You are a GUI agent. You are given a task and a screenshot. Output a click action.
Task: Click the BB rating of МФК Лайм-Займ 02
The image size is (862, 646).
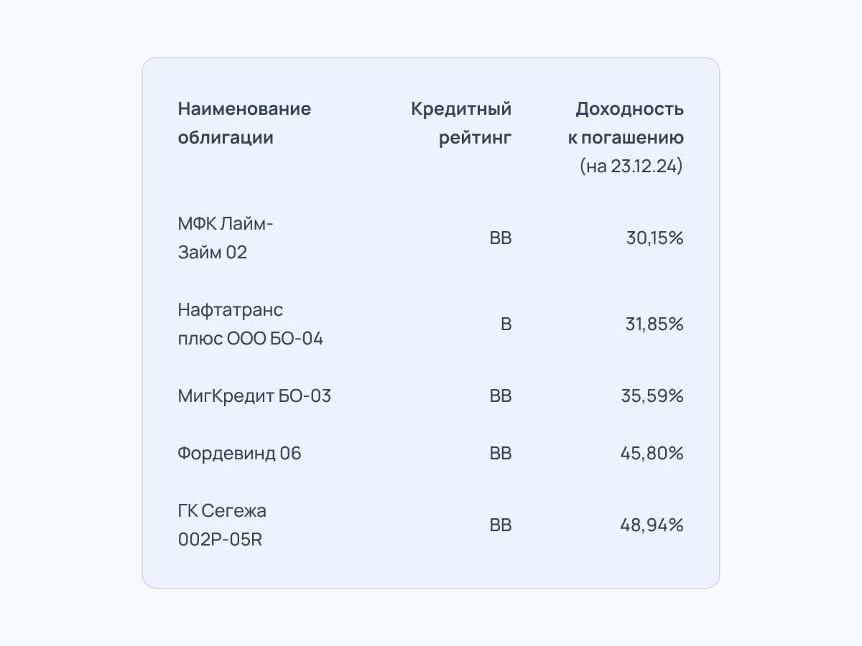click(x=501, y=238)
